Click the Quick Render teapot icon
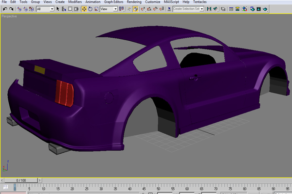 [x=265, y=9]
